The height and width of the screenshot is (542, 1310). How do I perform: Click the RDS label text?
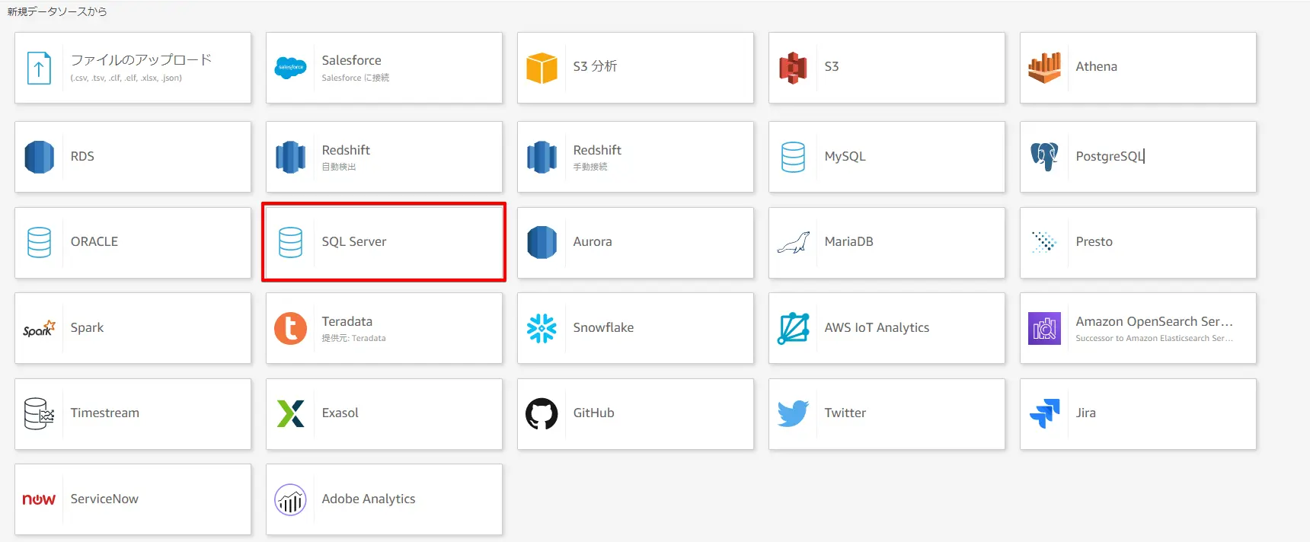click(x=82, y=156)
